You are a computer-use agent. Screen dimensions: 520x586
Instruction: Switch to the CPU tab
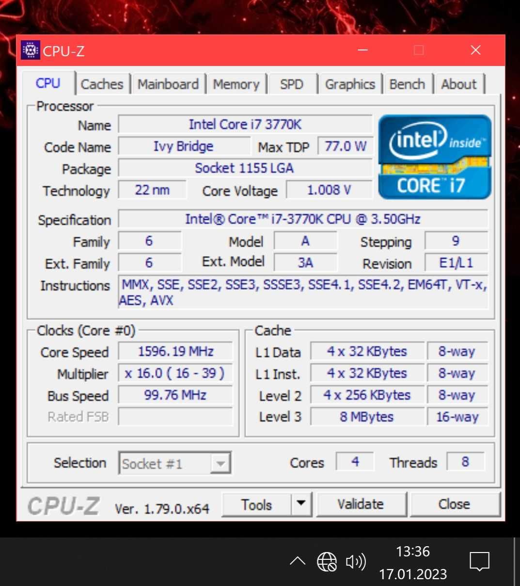pyautogui.click(x=48, y=83)
